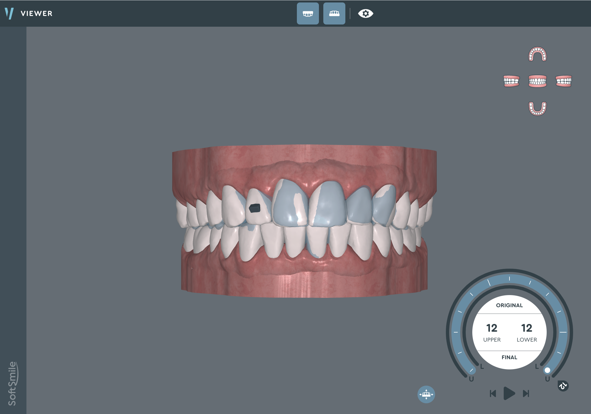Click the reset model position icon
Image resolution: width=591 pixels, height=414 pixels.
pos(426,394)
